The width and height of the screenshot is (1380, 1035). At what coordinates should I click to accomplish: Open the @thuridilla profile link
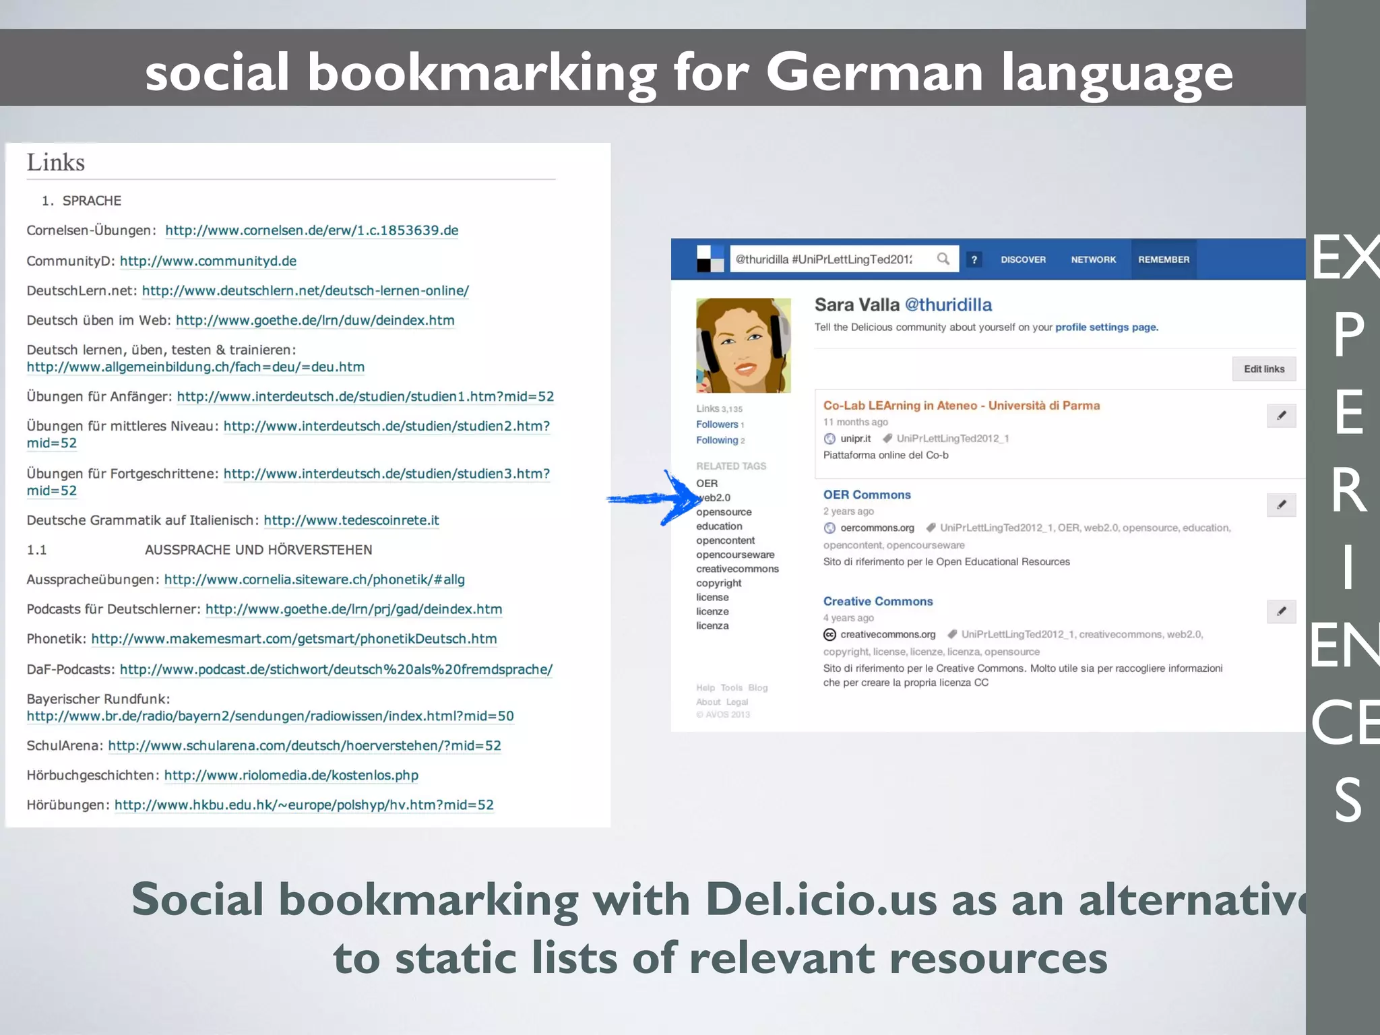point(948,305)
